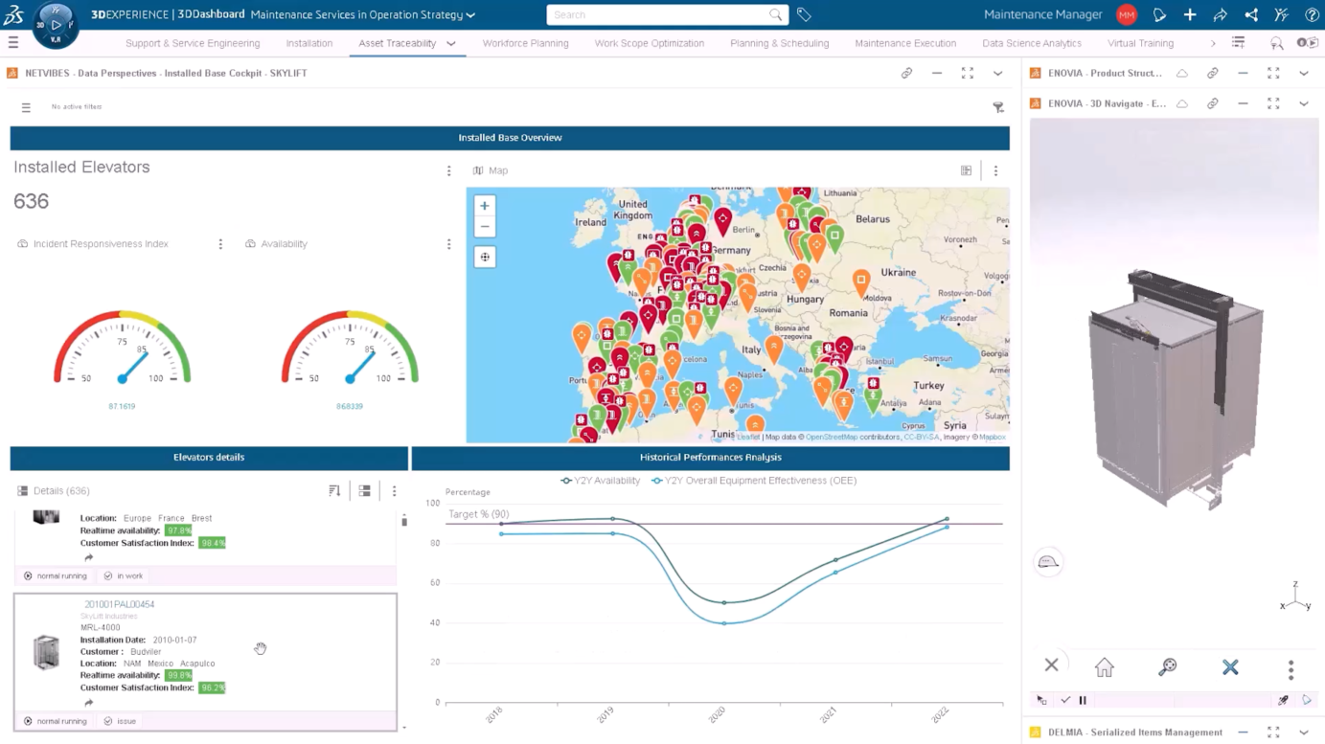This screenshot has width=1325, height=744.
Task: Expand DELMIA Serialized Items Management menu chevron
Action: tap(1303, 733)
